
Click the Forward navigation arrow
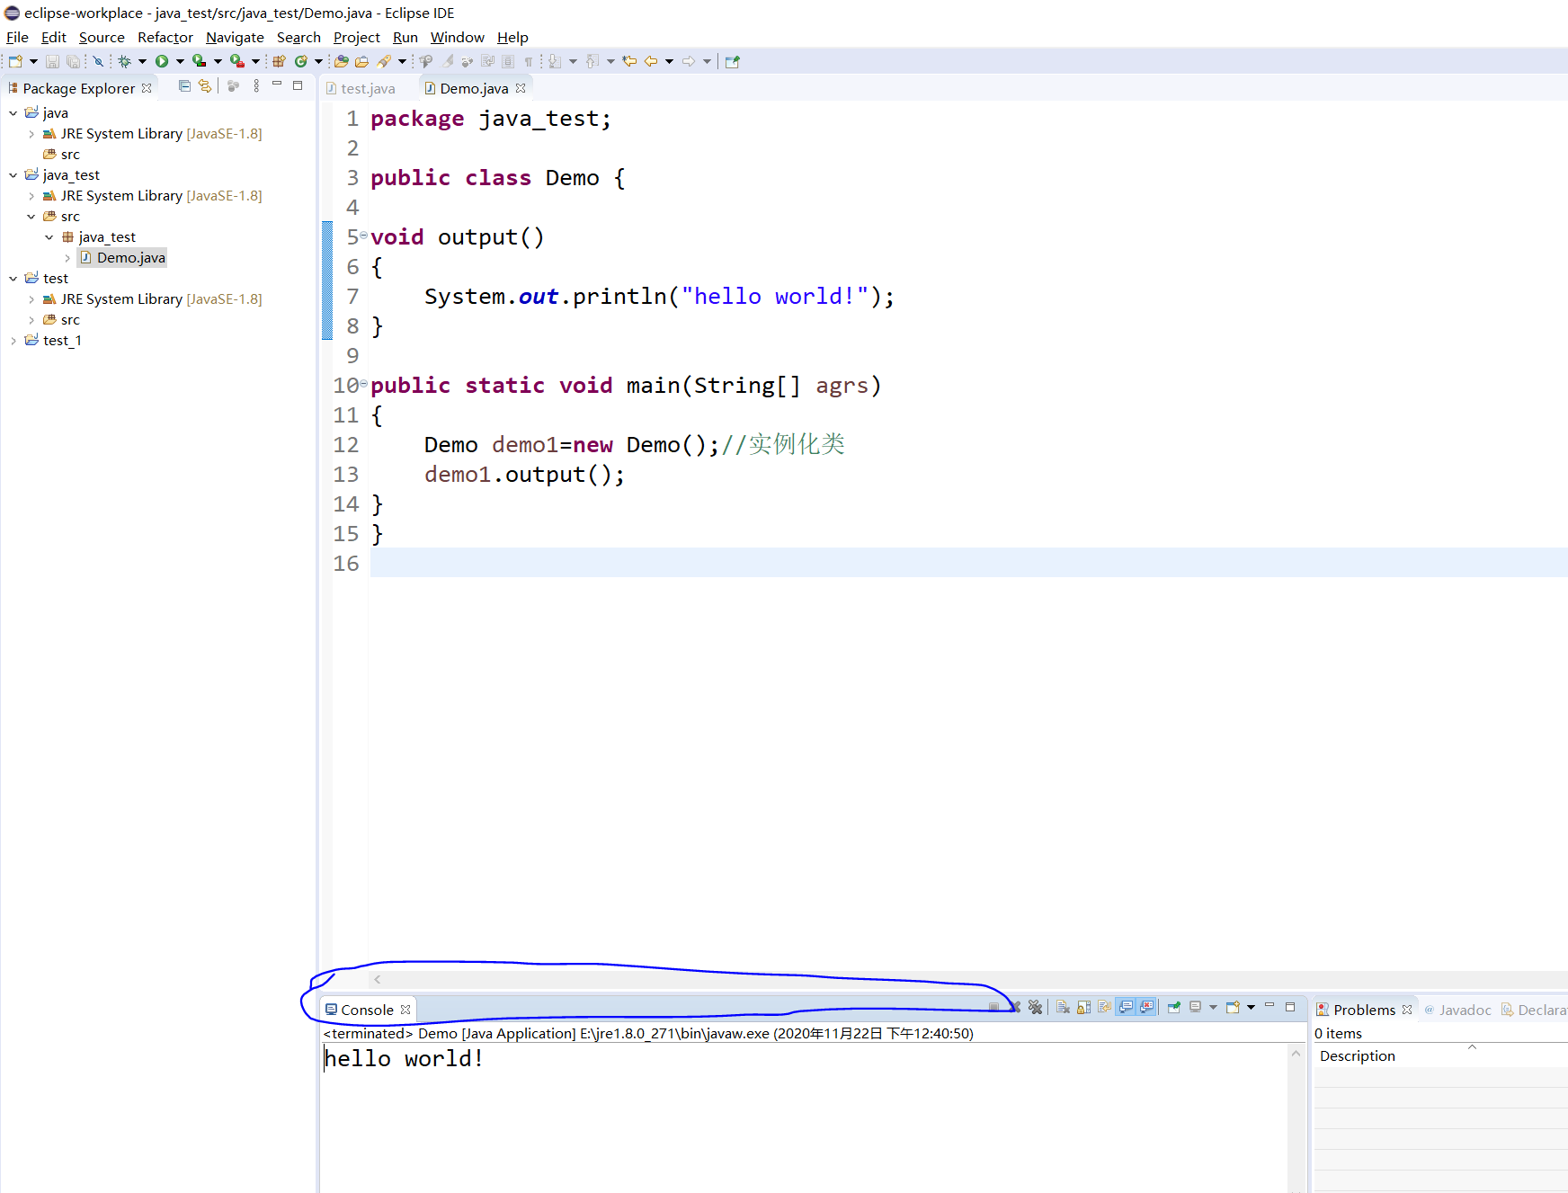click(x=688, y=61)
